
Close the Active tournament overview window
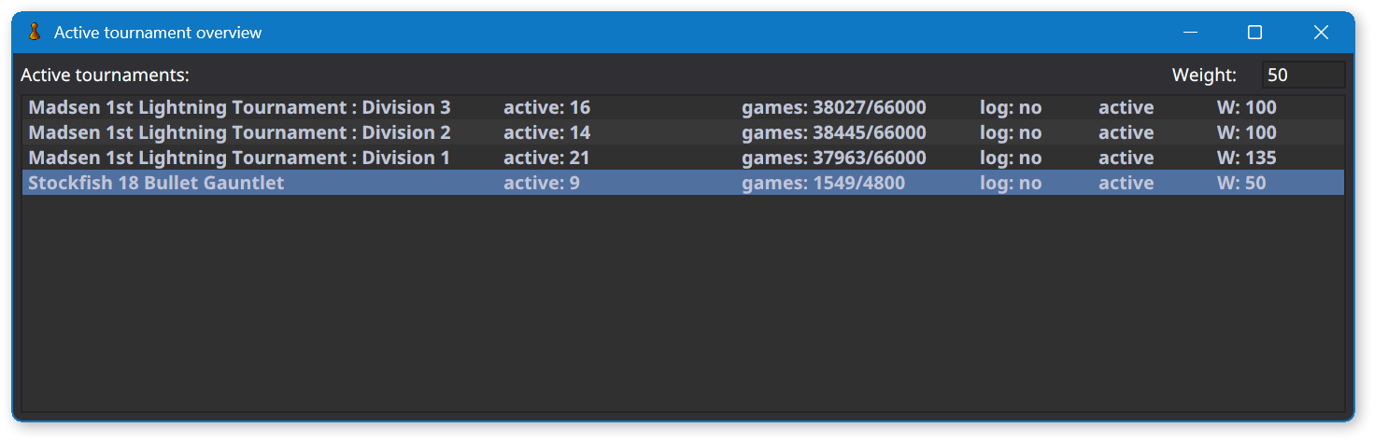[x=1321, y=33]
